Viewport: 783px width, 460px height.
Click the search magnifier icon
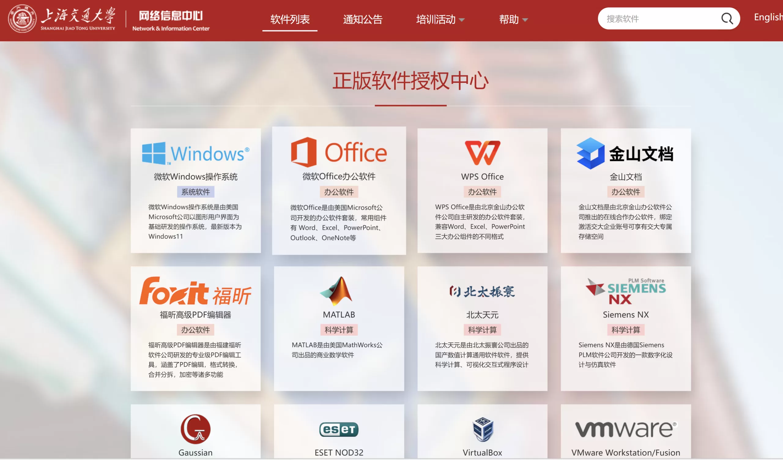click(726, 19)
